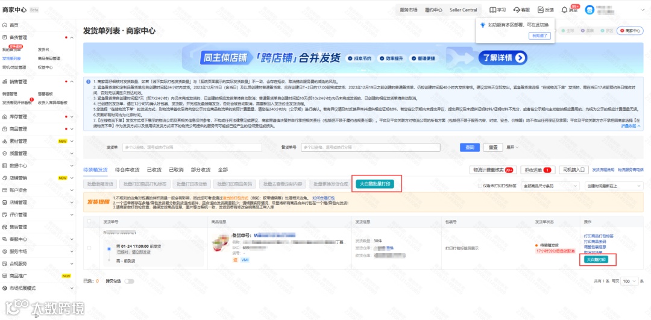Open 创建时间最新在上 sort dropdown
The width and height of the screenshot is (651, 320).
pos(614,186)
